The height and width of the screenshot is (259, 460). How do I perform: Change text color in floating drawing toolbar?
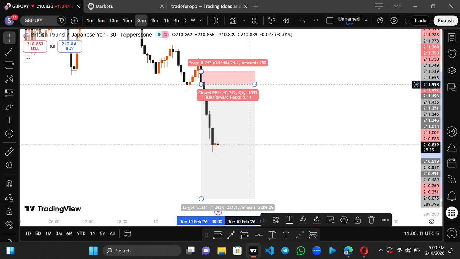(x=289, y=220)
